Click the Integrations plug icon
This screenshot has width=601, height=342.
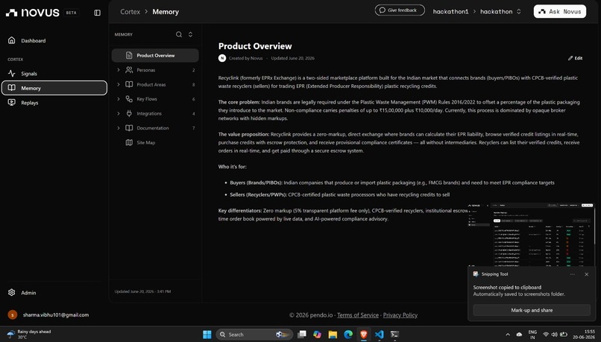point(129,113)
